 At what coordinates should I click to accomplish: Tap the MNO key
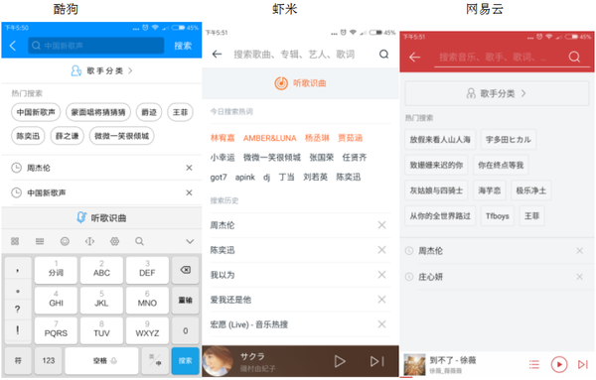(147, 301)
